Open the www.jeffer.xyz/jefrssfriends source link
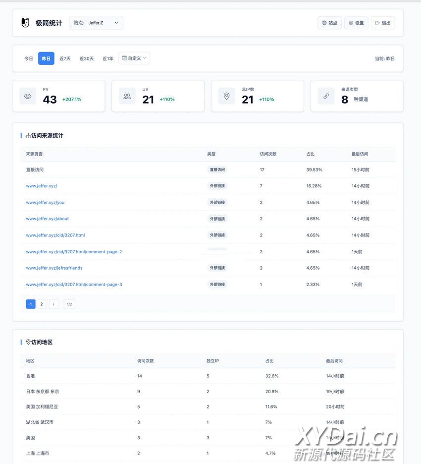The image size is (421, 464). pyautogui.click(x=54, y=268)
